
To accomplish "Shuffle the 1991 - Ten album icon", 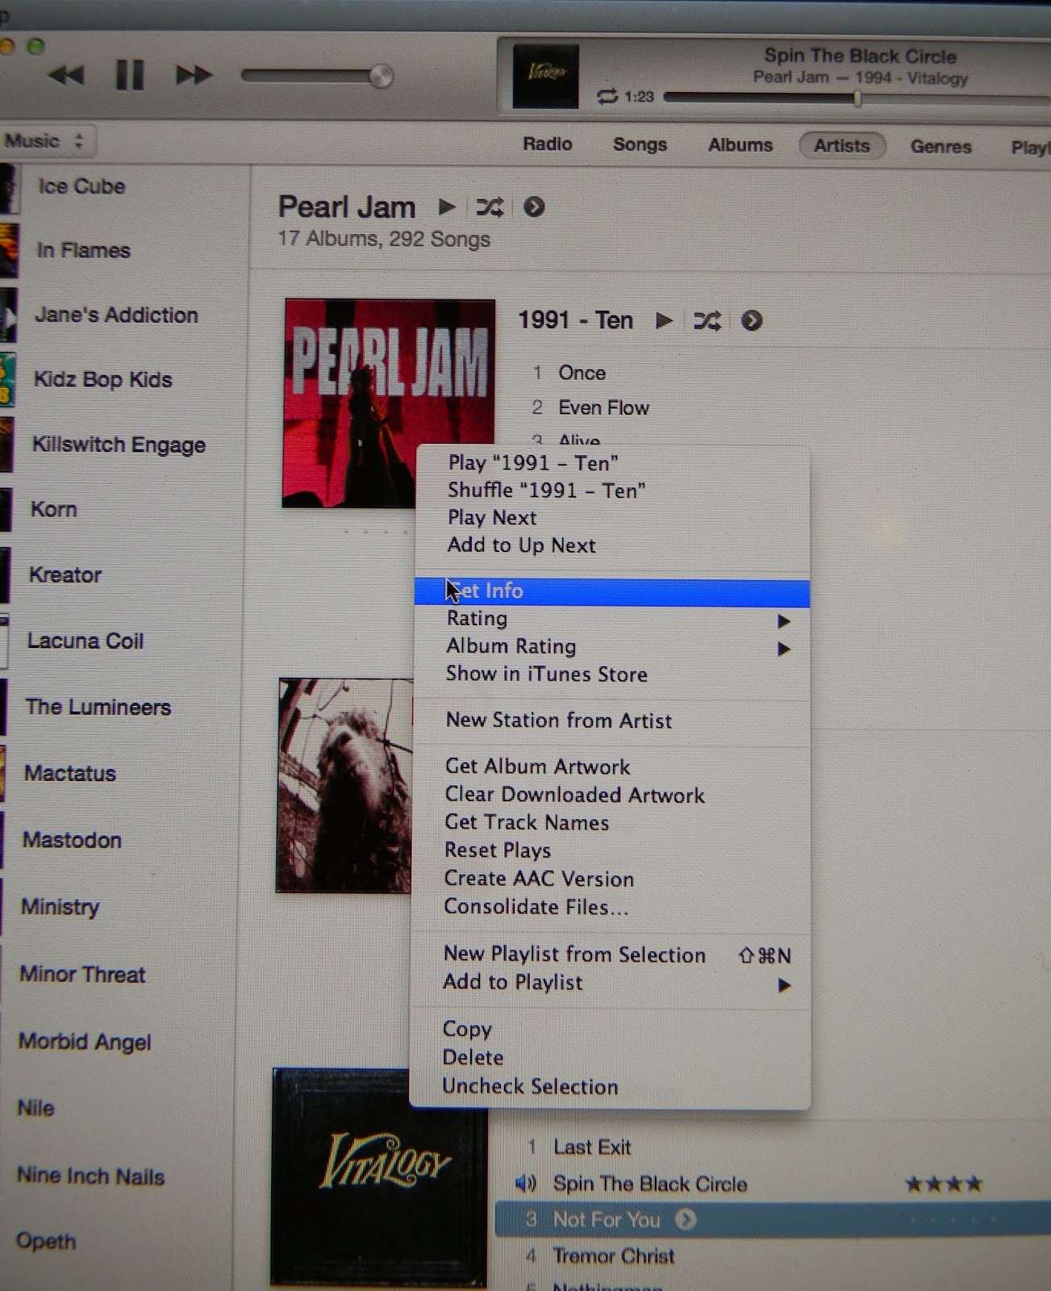I will (x=707, y=321).
